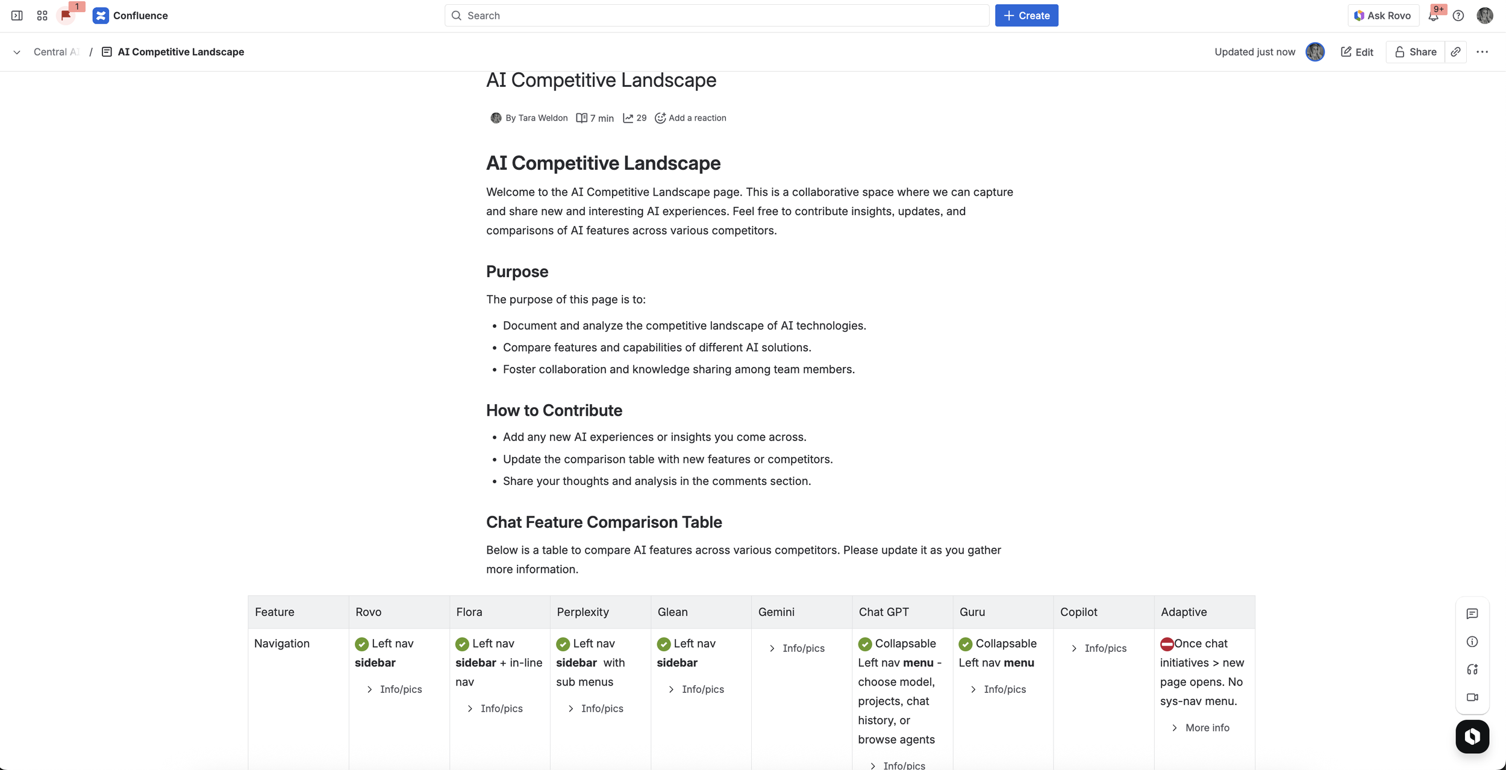Open the page in Edit mode
1506x770 pixels.
[x=1357, y=52]
